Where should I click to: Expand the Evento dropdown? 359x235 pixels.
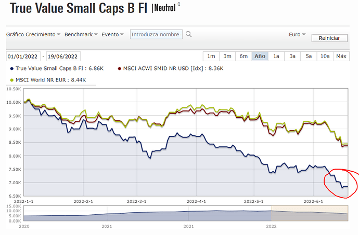113,34
